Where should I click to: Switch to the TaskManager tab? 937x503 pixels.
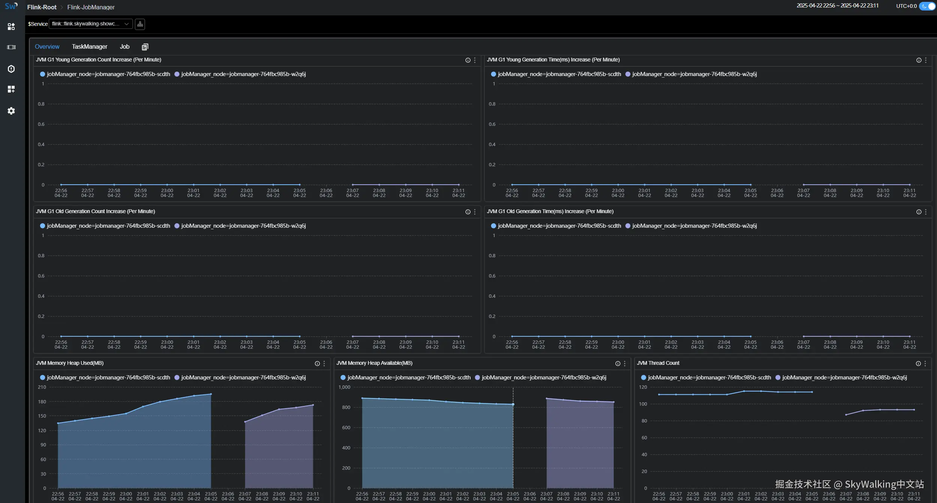(90, 47)
